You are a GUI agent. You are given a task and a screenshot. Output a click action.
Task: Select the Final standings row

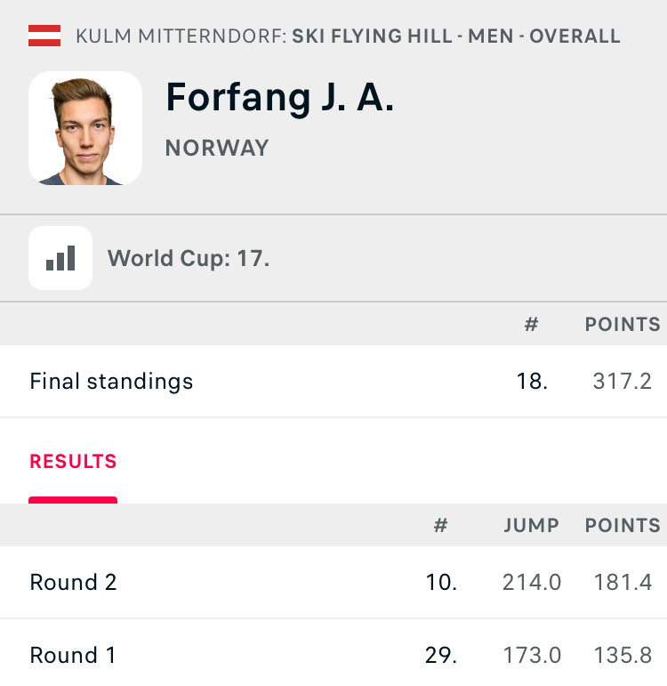click(x=333, y=381)
